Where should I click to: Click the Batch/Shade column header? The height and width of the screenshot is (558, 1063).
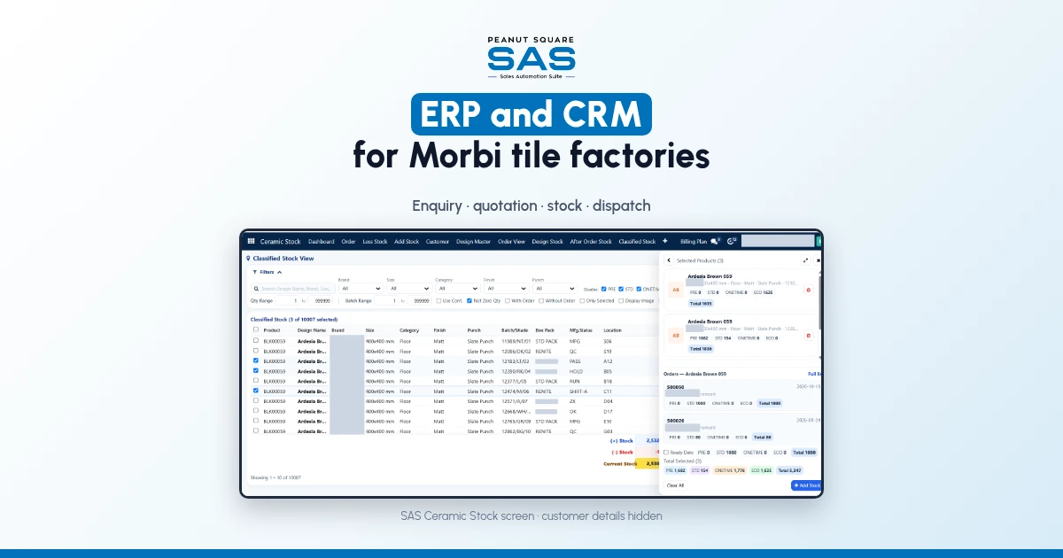515,329
